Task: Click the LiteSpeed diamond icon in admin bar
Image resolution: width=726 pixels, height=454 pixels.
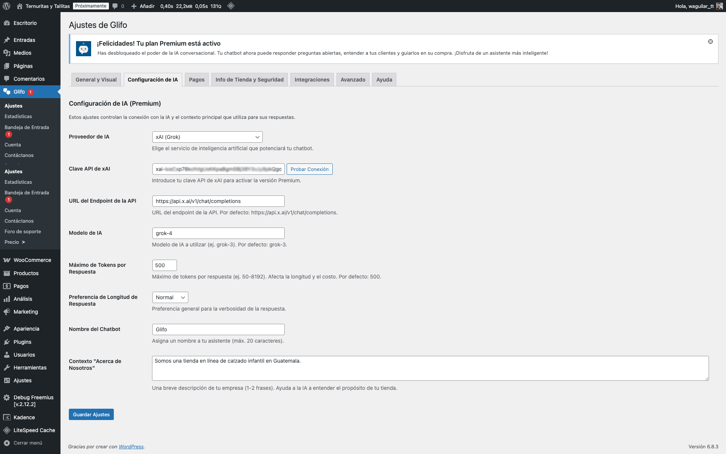Action: (231, 6)
